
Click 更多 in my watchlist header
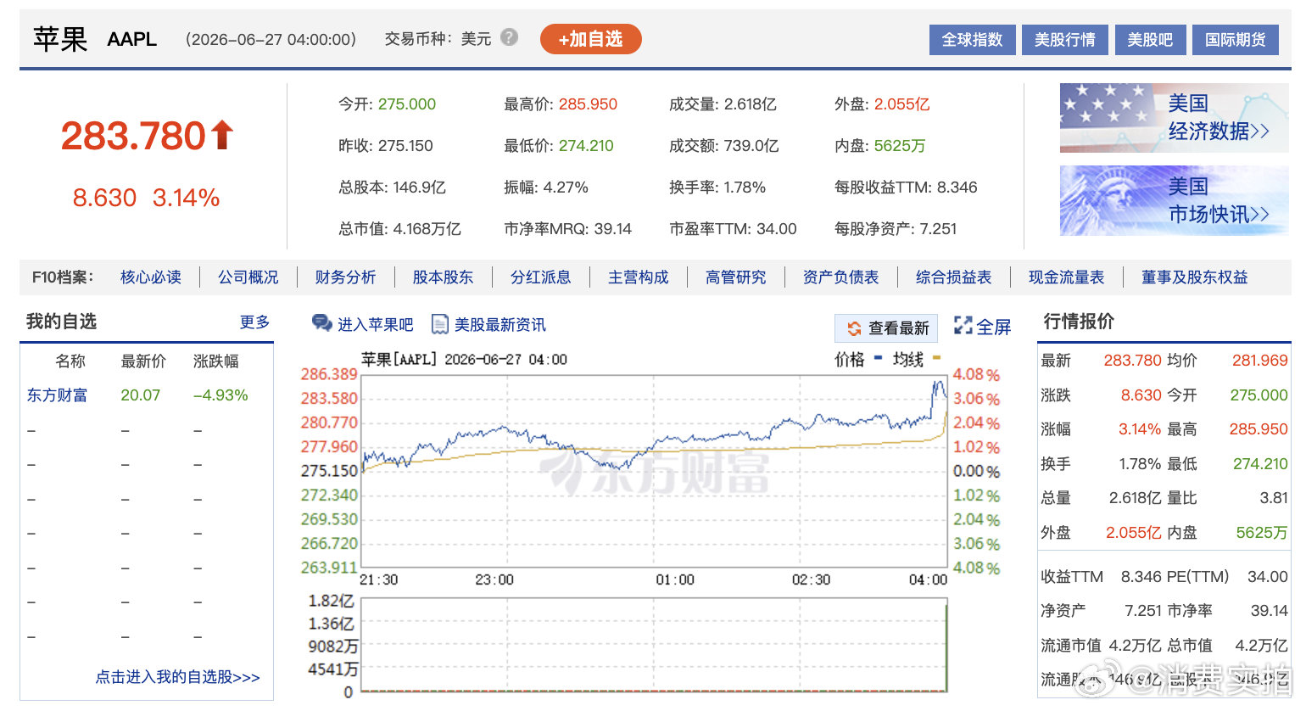(x=254, y=322)
